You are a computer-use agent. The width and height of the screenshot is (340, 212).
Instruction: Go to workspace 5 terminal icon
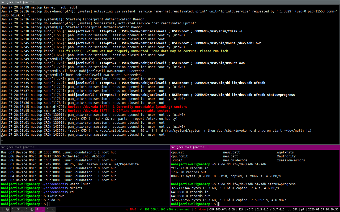tap(50, 209)
